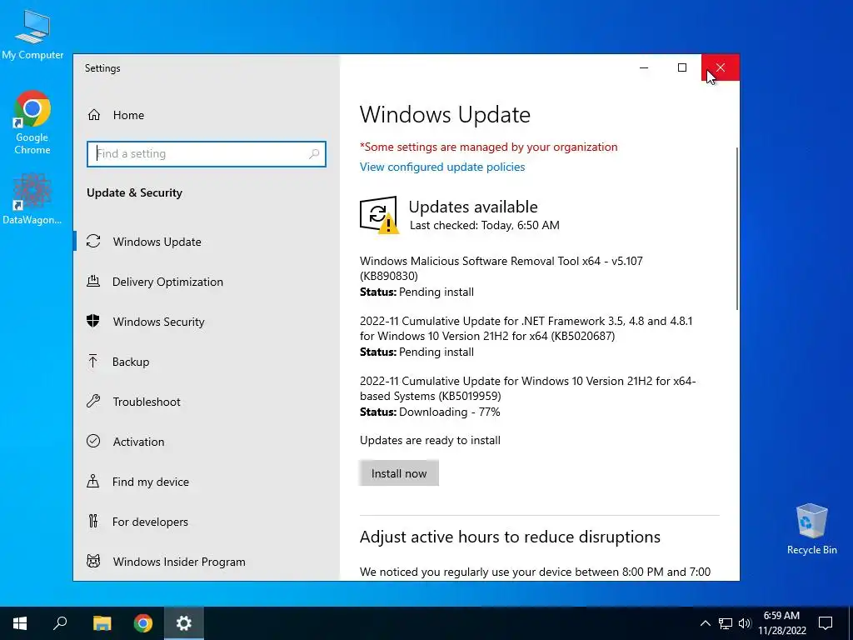Click the managed by your organization notice

pos(488,147)
